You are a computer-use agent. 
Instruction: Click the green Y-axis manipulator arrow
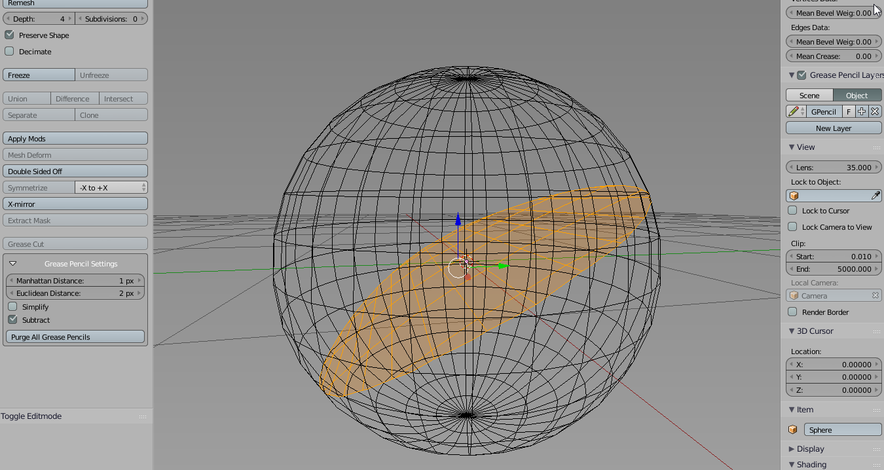502,266
